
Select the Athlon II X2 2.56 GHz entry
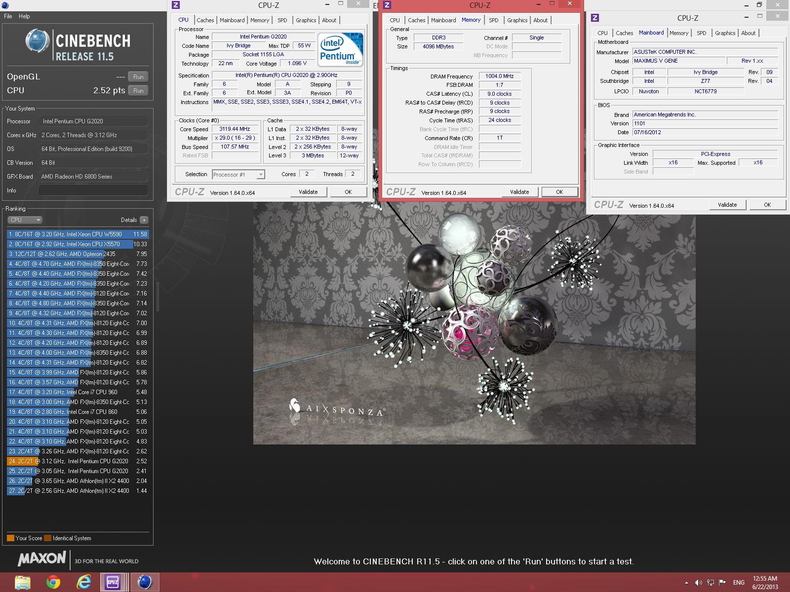pyautogui.click(x=78, y=491)
